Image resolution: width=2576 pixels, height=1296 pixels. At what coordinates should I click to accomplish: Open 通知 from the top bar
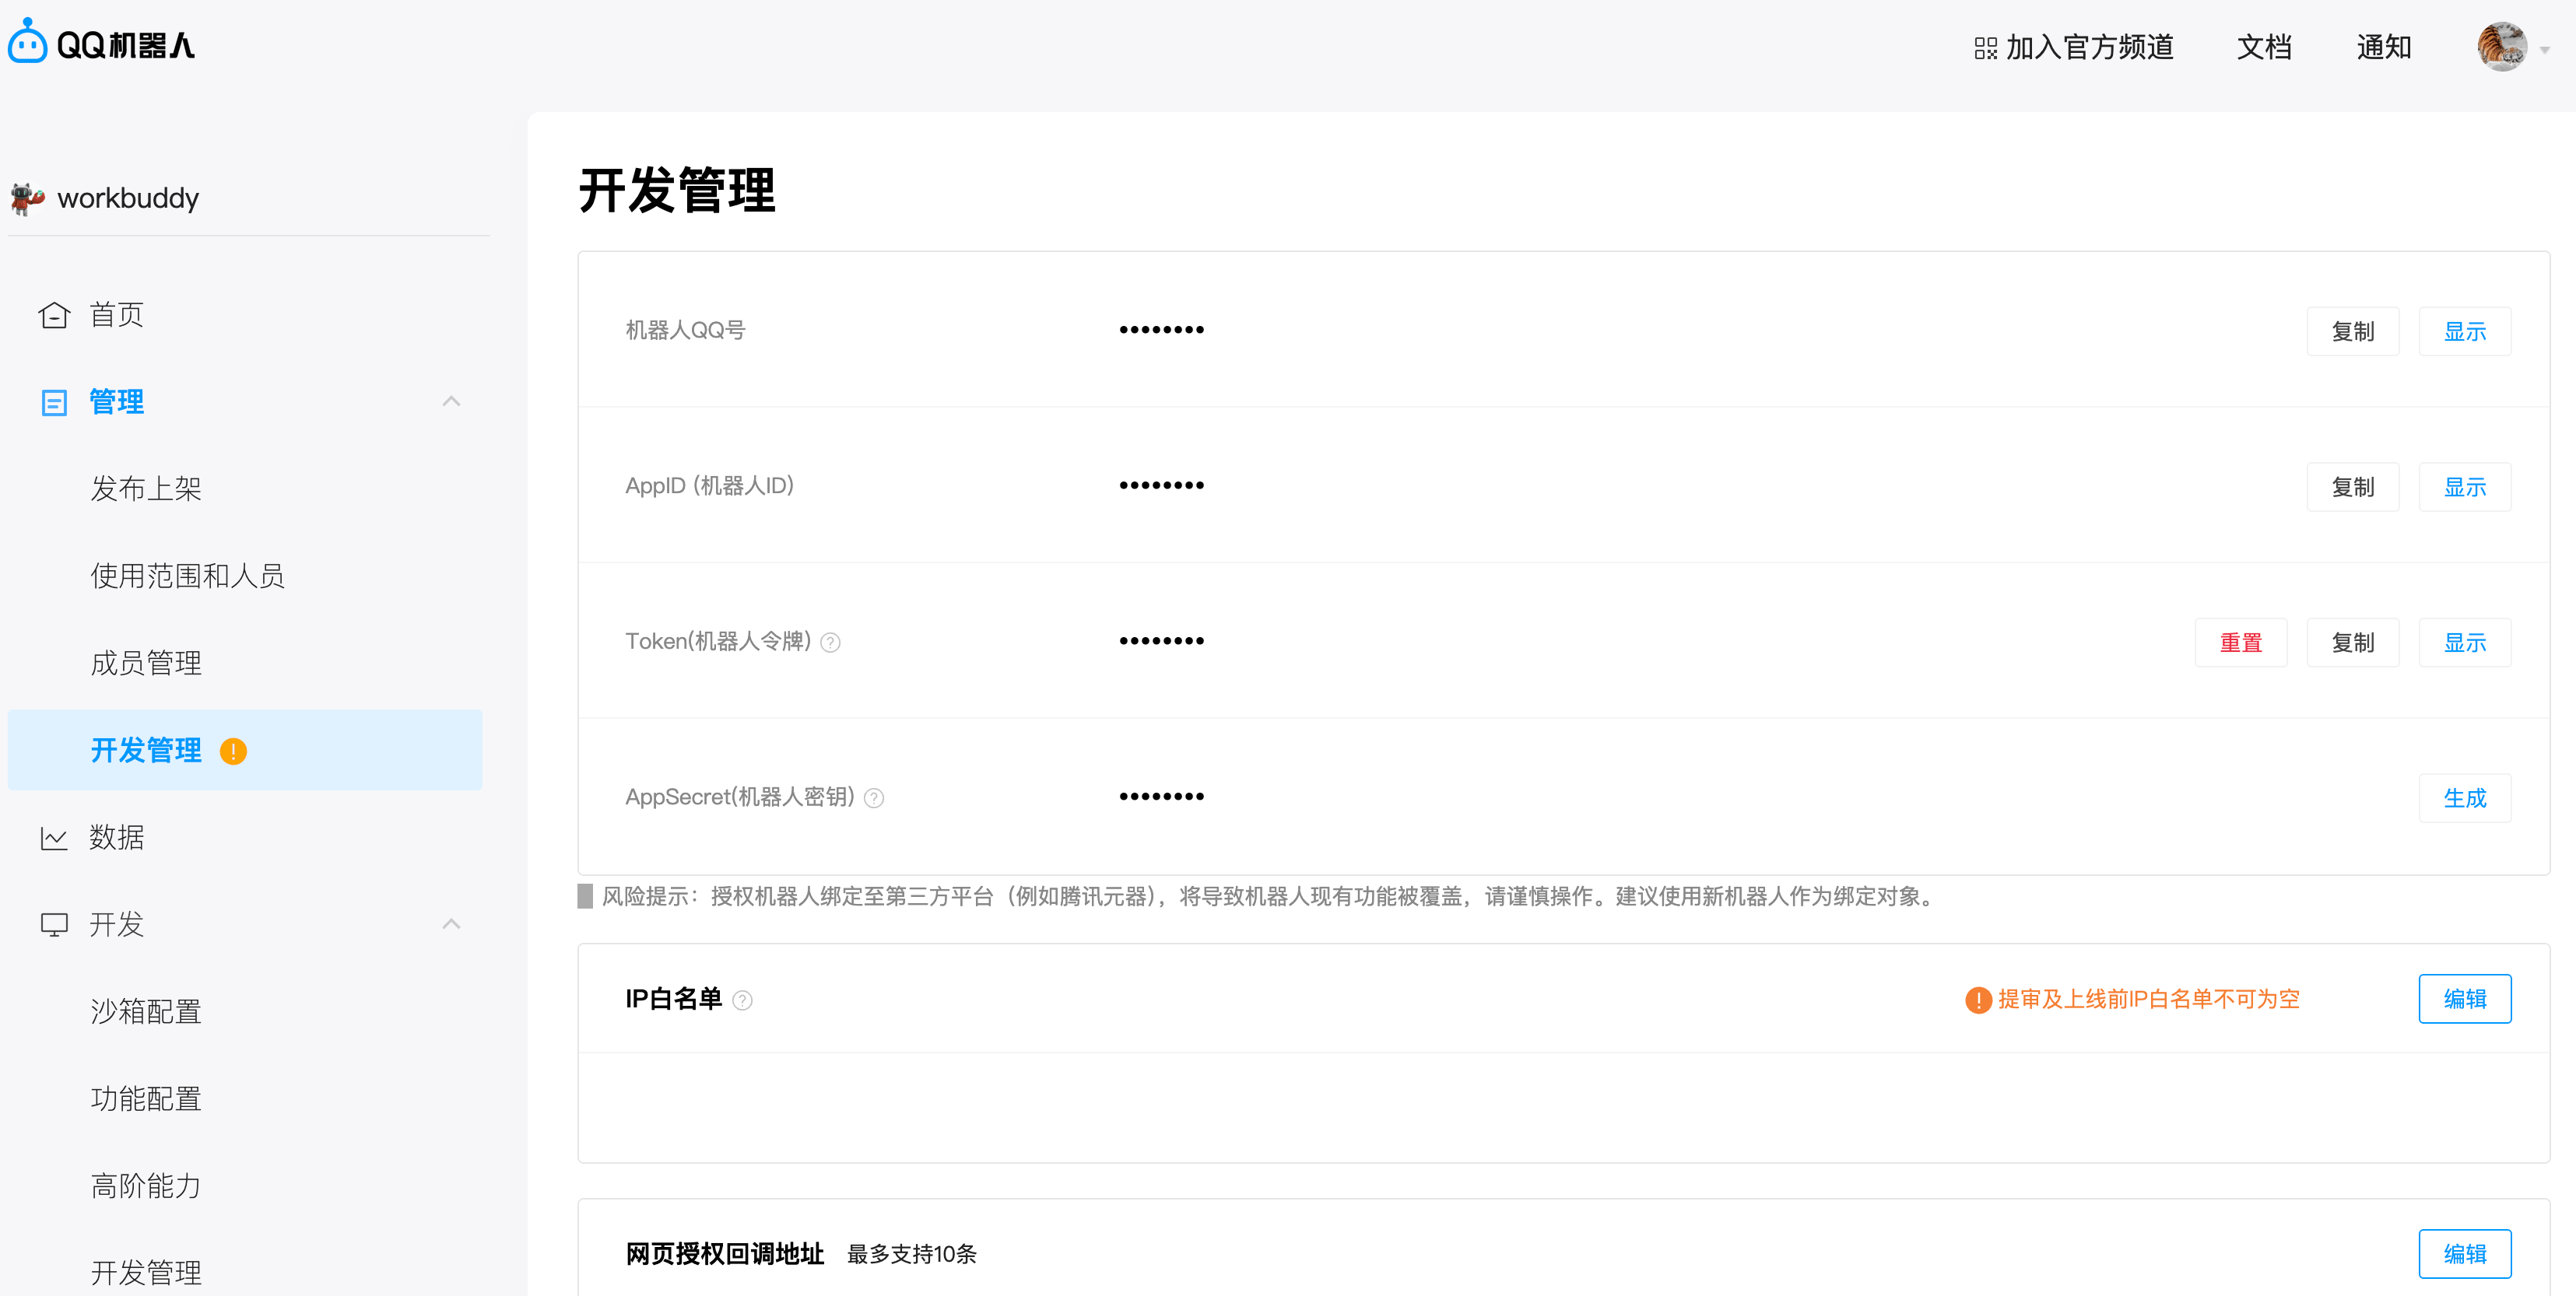pos(2384,47)
